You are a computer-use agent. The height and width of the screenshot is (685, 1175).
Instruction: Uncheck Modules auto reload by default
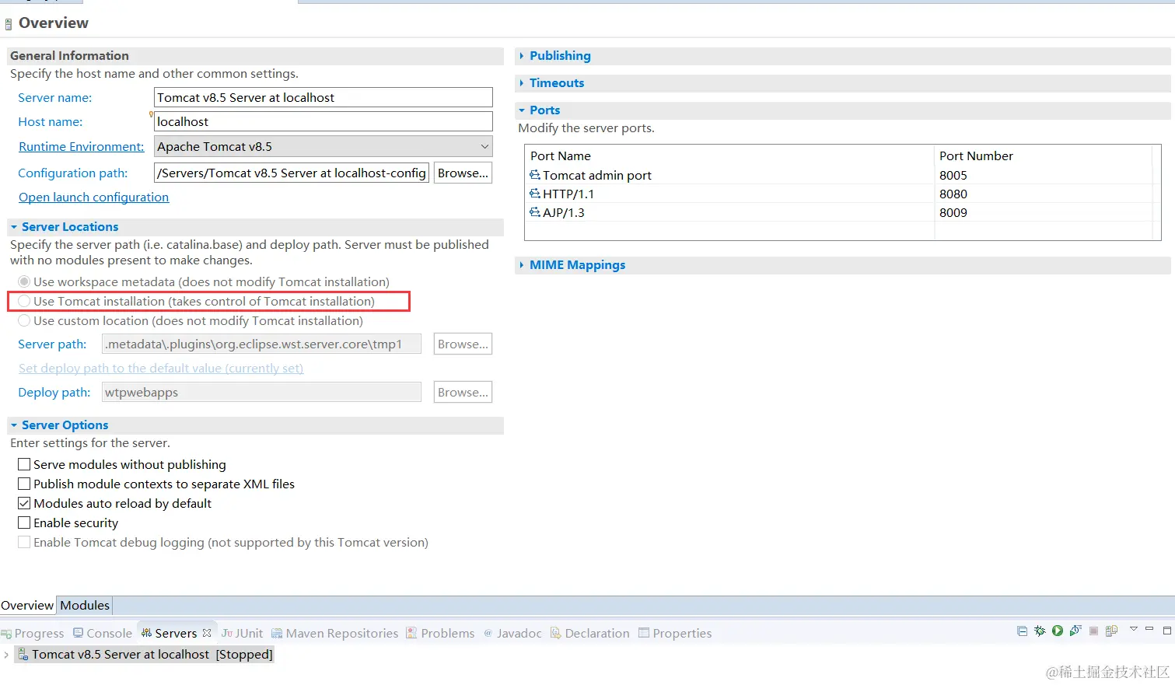[x=24, y=503]
